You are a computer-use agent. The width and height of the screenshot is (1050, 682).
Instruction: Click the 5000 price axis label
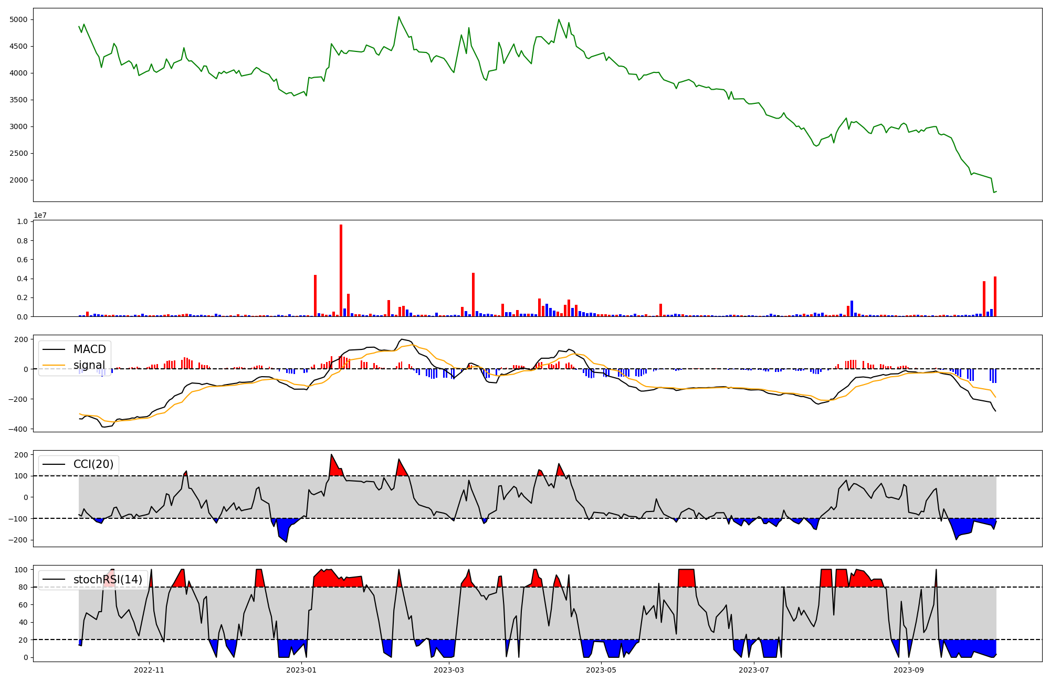pos(18,20)
